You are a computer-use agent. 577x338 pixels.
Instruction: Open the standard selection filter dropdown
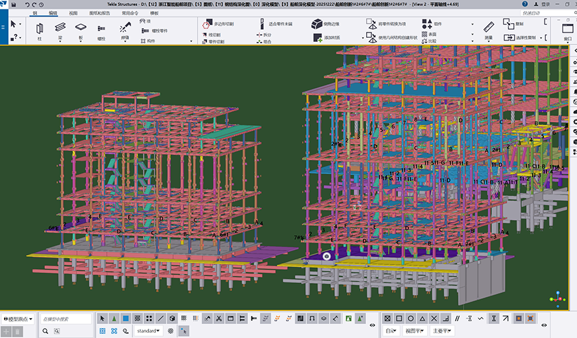point(148,331)
